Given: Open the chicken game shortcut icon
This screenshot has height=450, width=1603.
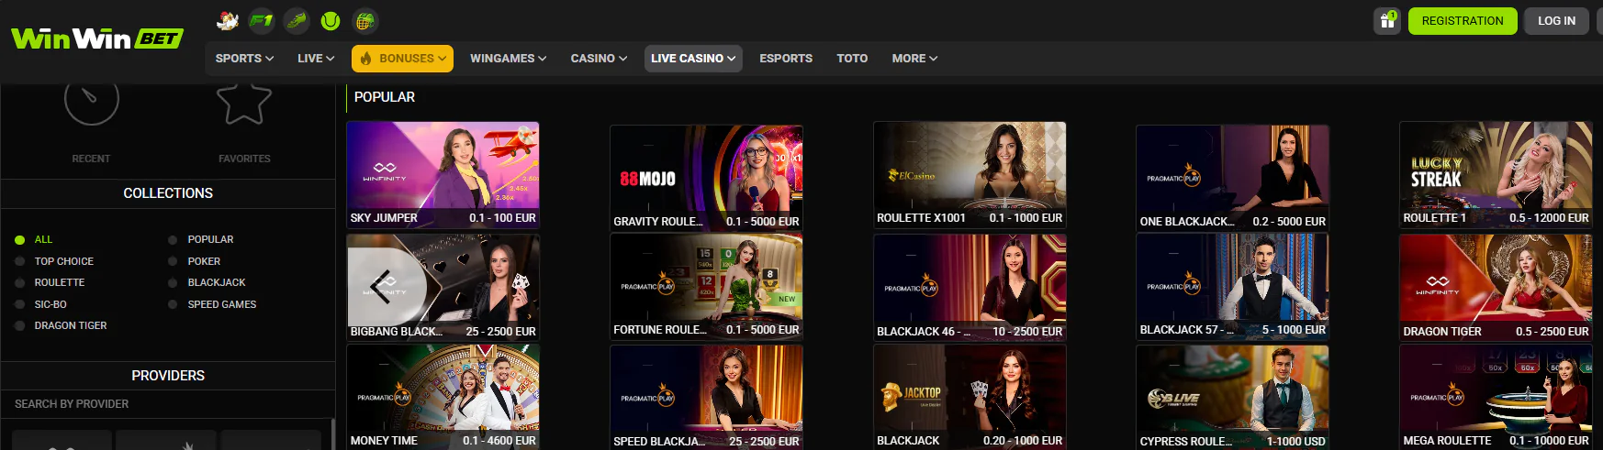Looking at the screenshot, I should point(228,20).
